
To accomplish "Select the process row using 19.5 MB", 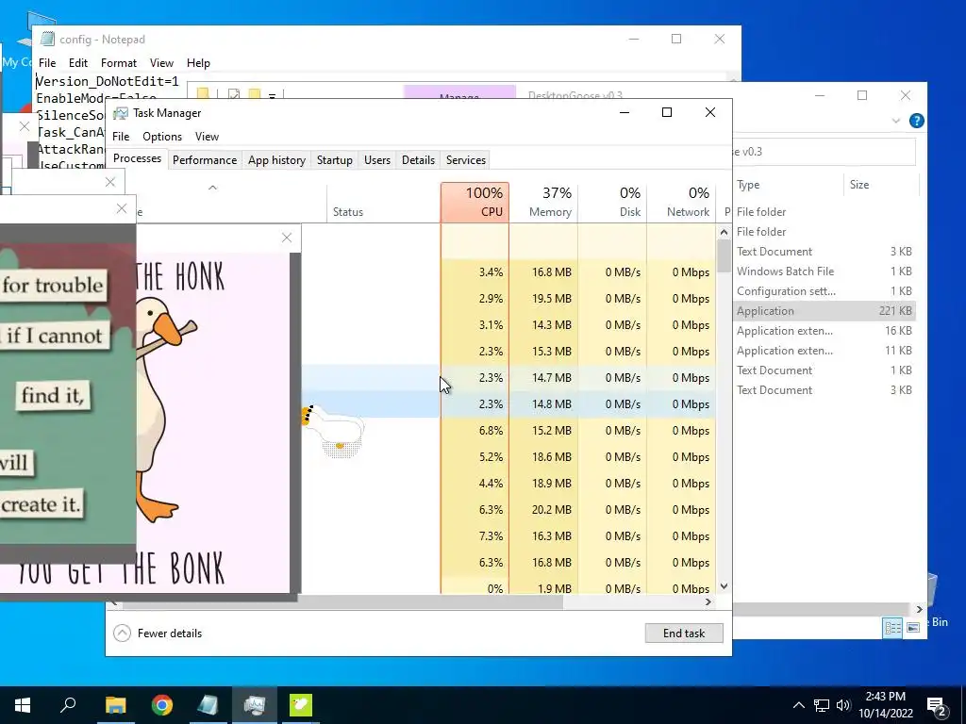I will tap(508, 298).
